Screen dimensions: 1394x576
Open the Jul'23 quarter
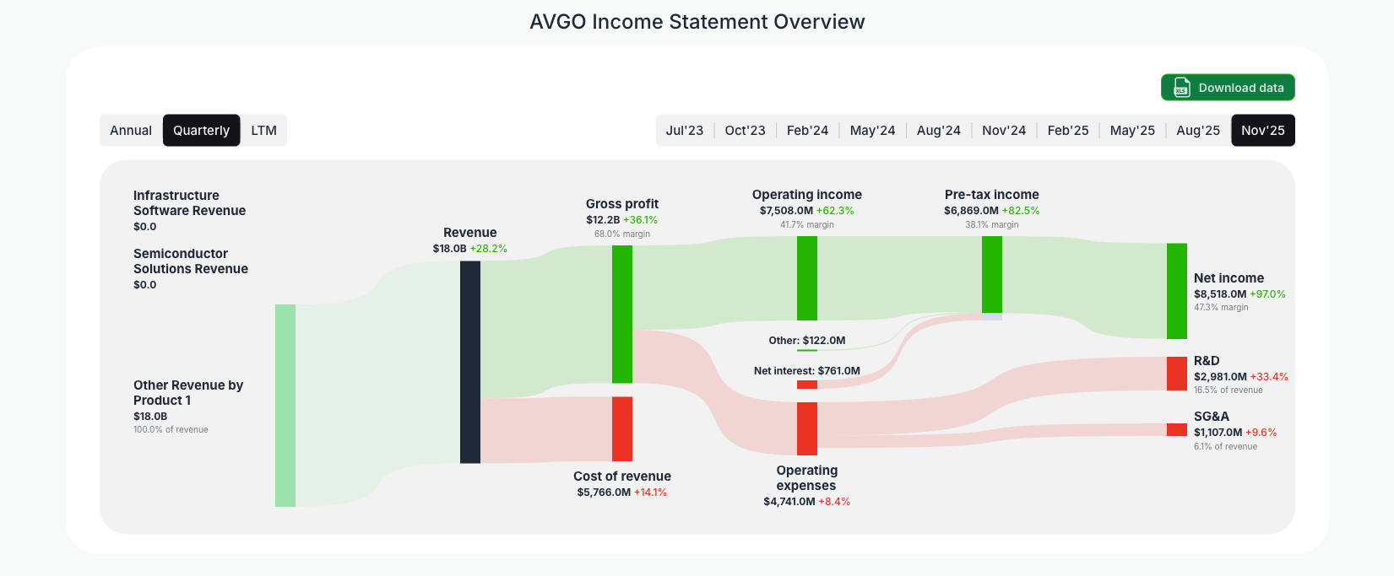coord(685,130)
